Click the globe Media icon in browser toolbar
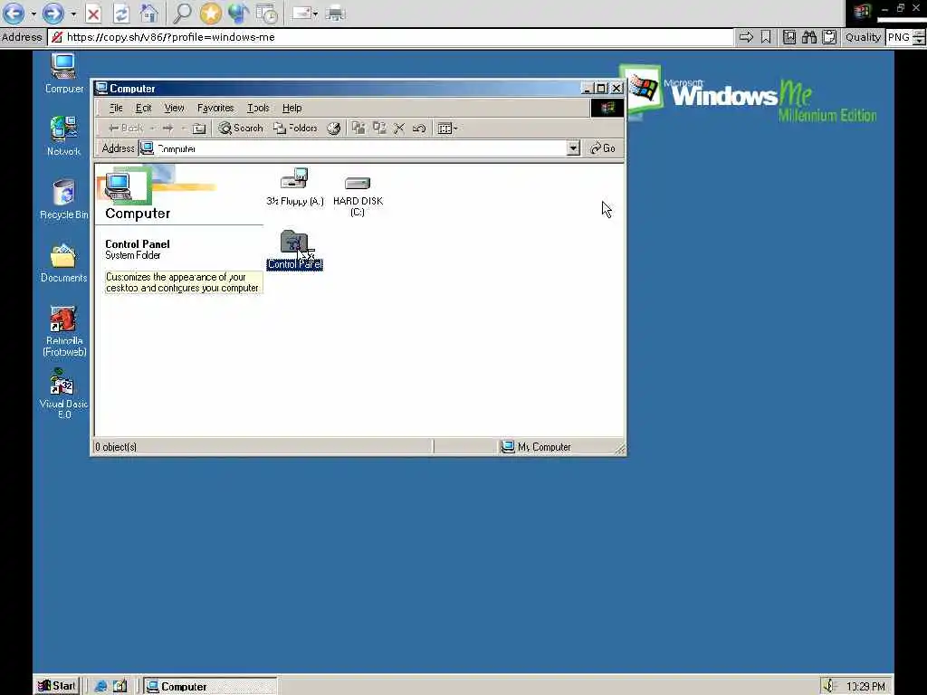Viewport: 927px width, 695px height. pos(238,13)
